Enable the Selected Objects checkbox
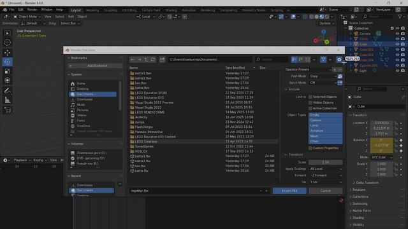Screen dimensions: 408x229 tap(310, 97)
